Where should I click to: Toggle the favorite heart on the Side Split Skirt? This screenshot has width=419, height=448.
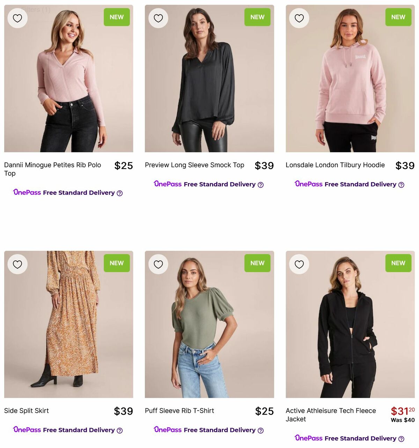pos(17,264)
